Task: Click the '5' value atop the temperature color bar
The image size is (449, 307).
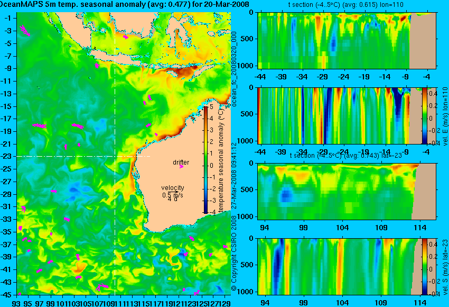Action: tap(211, 107)
